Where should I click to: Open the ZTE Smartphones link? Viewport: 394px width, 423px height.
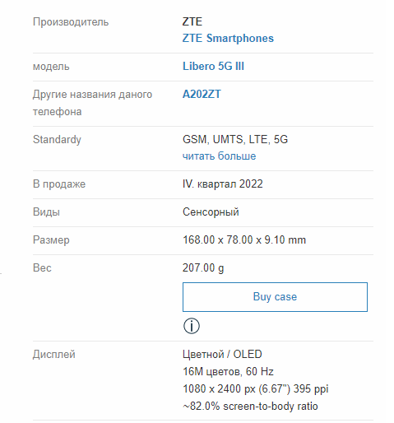click(x=228, y=38)
